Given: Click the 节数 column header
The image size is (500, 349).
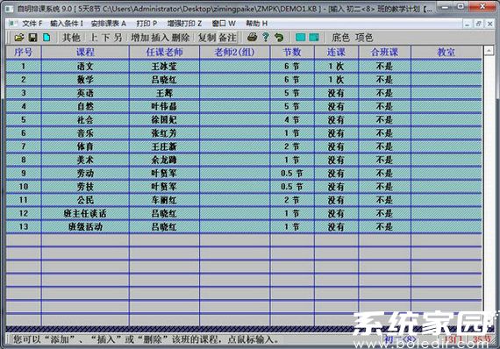Looking at the screenshot, I should [x=292, y=52].
